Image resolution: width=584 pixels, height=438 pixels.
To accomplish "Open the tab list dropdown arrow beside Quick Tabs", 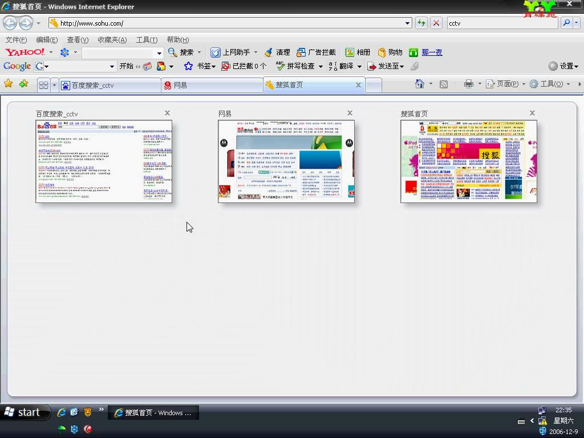I will (x=54, y=86).
